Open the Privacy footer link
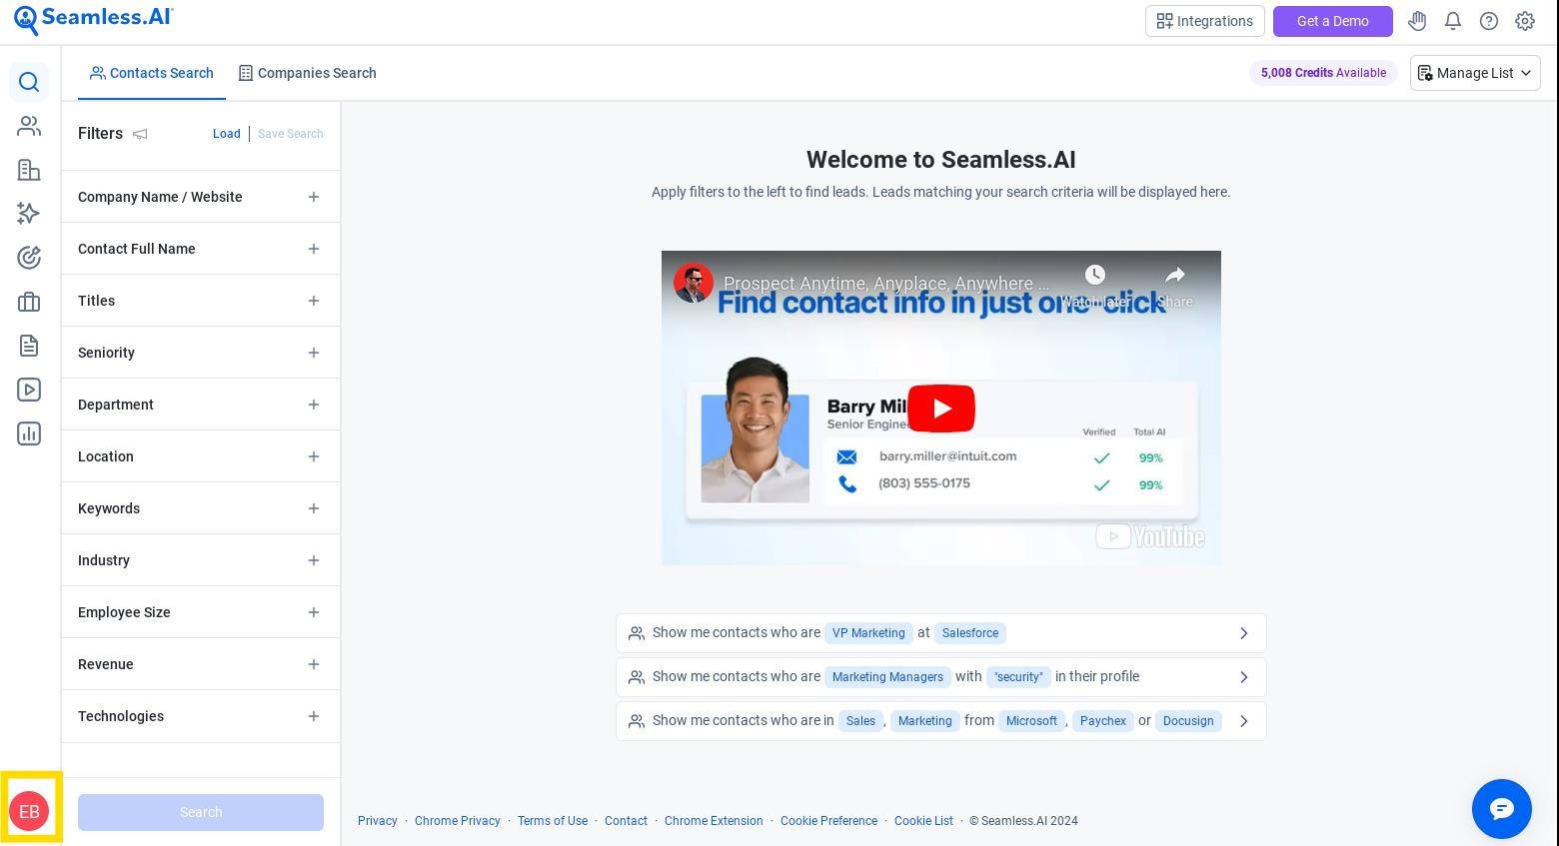Screen dimensions: 1559x846 [x=378, y=821]
